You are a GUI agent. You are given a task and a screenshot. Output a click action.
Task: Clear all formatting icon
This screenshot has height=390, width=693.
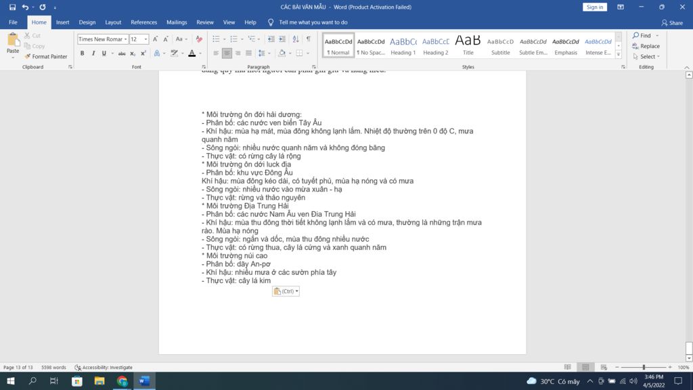[x=199, y=39]
